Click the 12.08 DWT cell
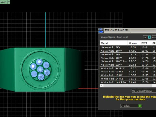Screen dimensions: 156x117 (x=146, y=79)
